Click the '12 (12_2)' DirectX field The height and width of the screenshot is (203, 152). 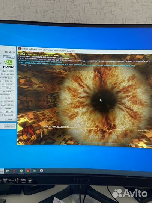(x=8, y=81)
